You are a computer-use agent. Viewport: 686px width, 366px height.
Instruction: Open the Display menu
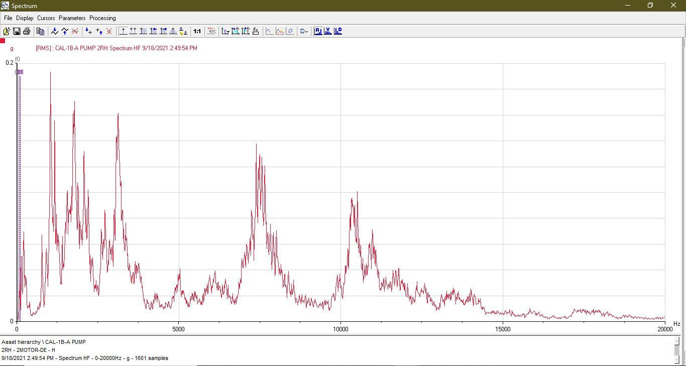click(25, 18)
